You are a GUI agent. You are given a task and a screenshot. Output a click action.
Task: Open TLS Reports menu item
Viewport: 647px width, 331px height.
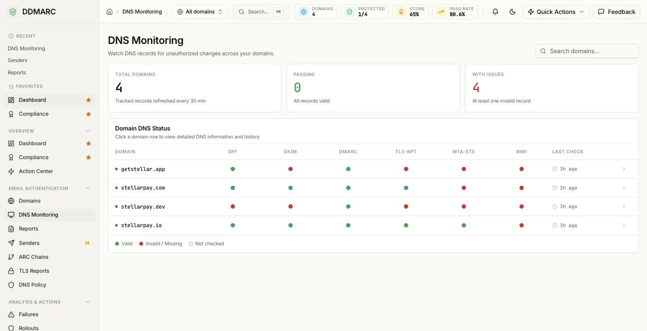[x=49, y=271]
